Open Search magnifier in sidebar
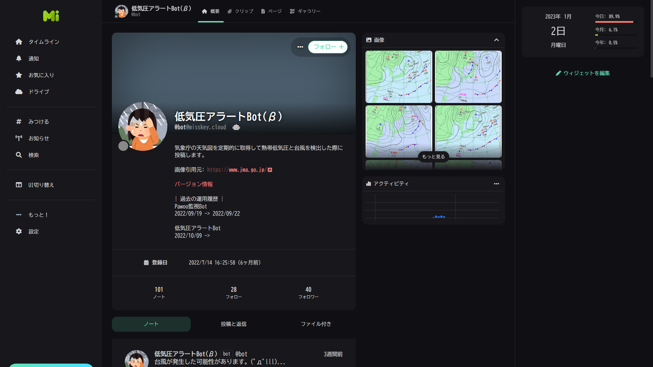 19,155
